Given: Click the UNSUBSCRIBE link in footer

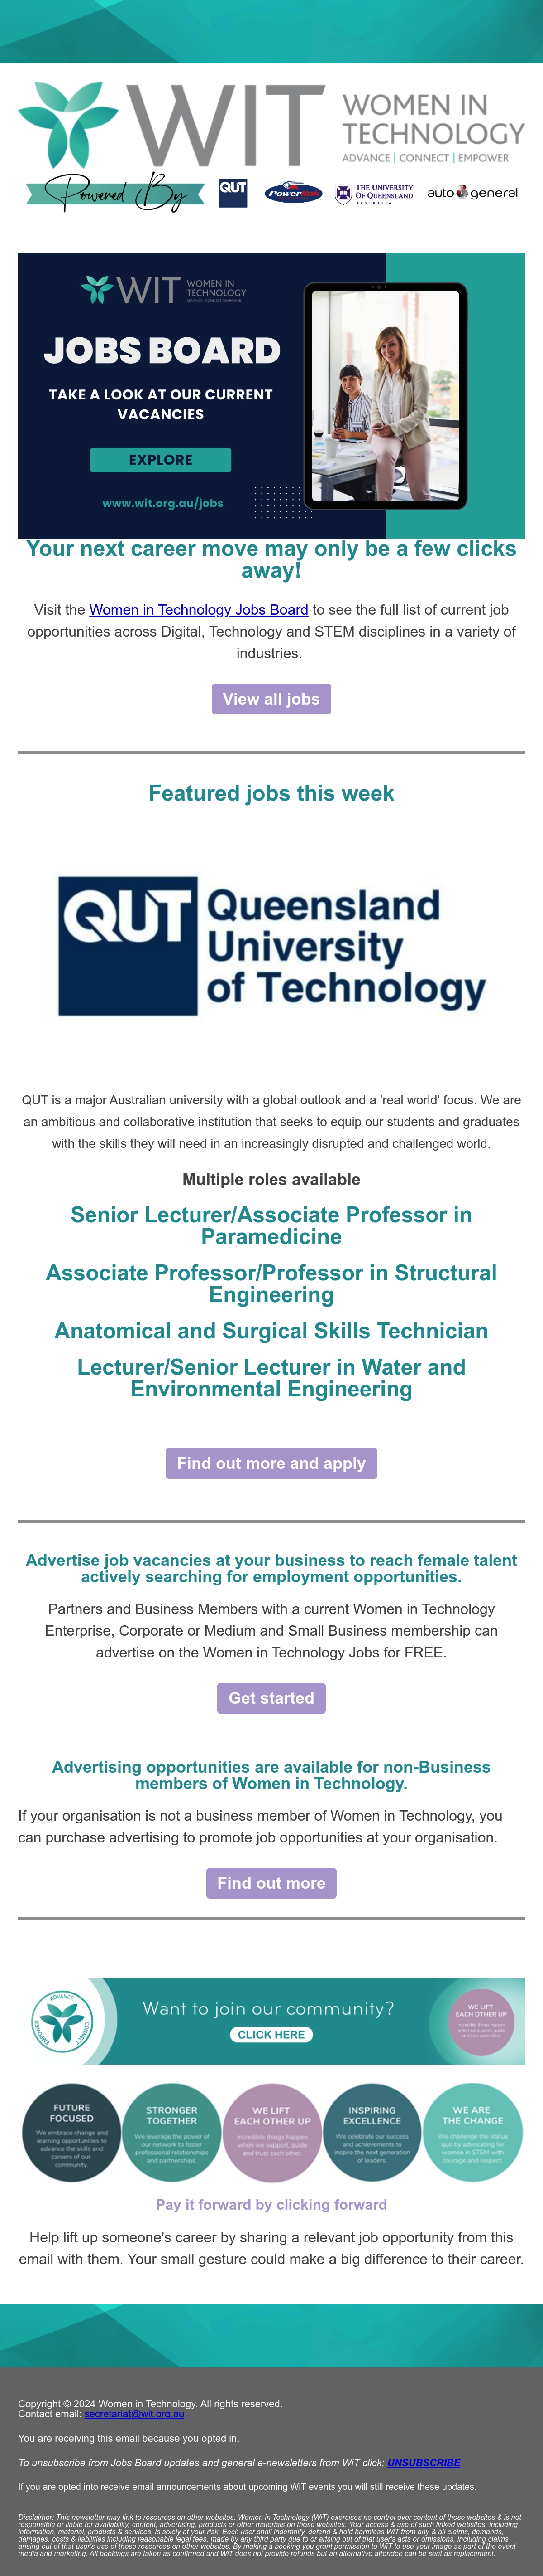Looking at the screenshot, I should point(424,2463).
